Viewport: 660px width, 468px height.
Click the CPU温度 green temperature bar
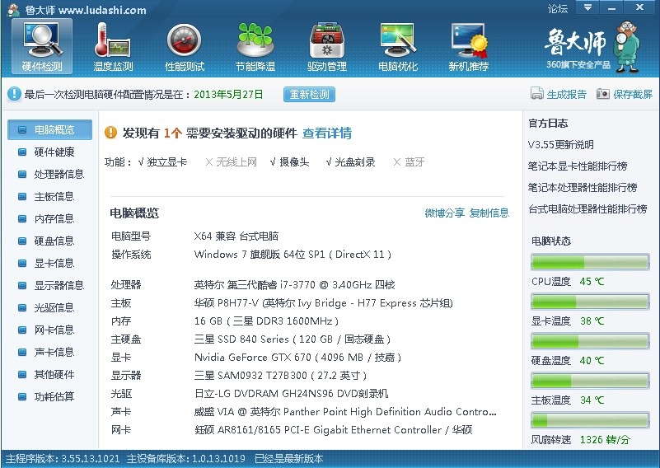tap(590, 263)
